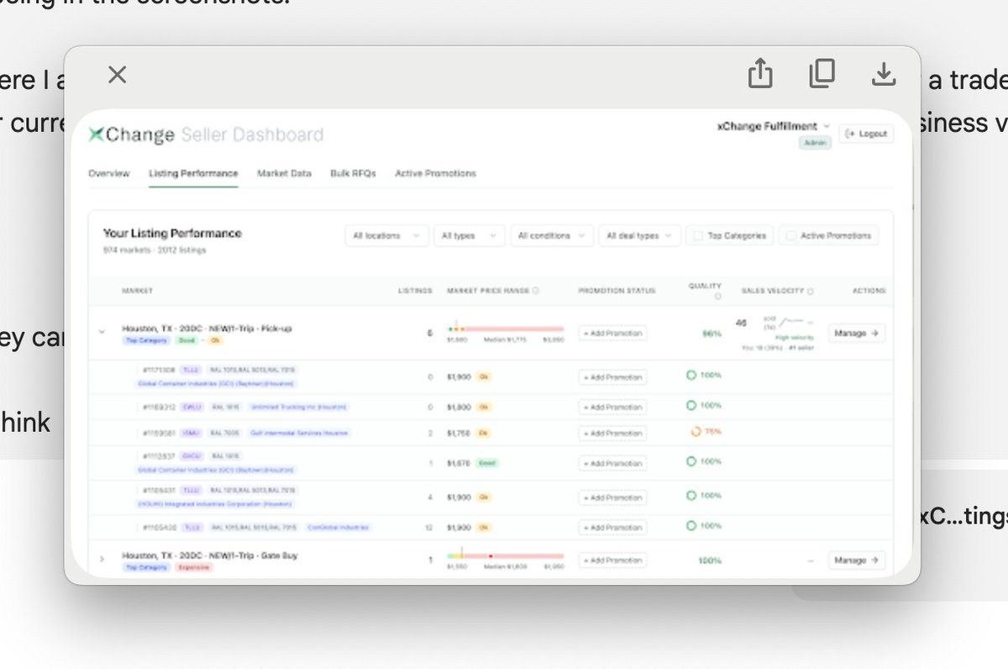Click the Expensive tag under Houston Gate Buy

click(x=194, y=567)
